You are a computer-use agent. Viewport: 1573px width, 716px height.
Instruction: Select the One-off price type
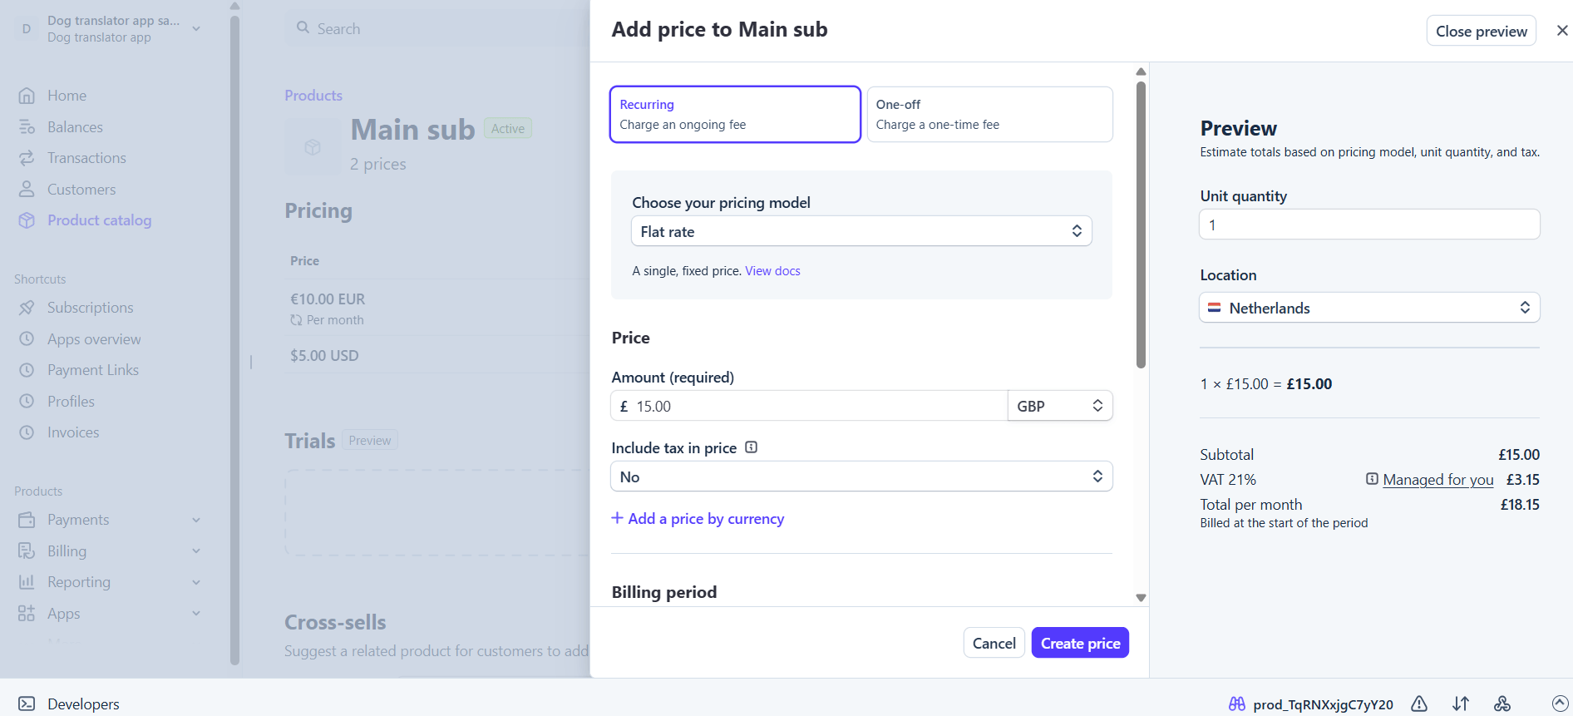pos(989,115)
